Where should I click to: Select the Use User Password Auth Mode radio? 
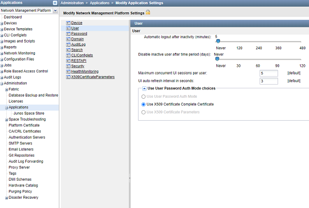(x=143, y=96)
